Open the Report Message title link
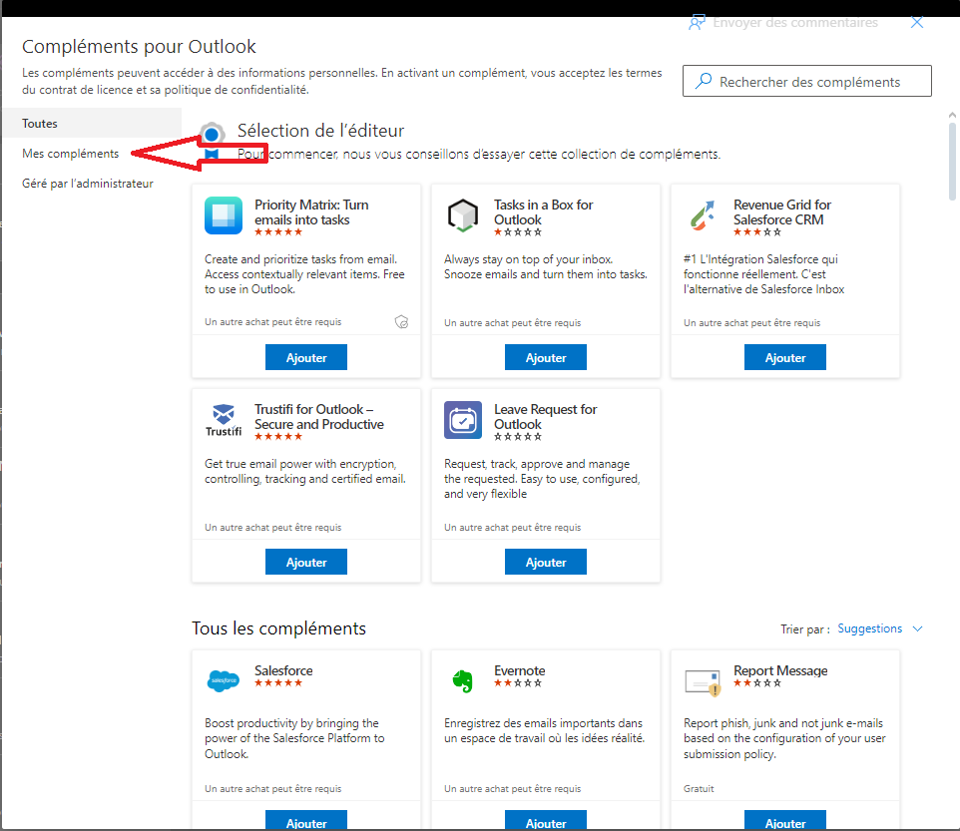 coord(780,670)
